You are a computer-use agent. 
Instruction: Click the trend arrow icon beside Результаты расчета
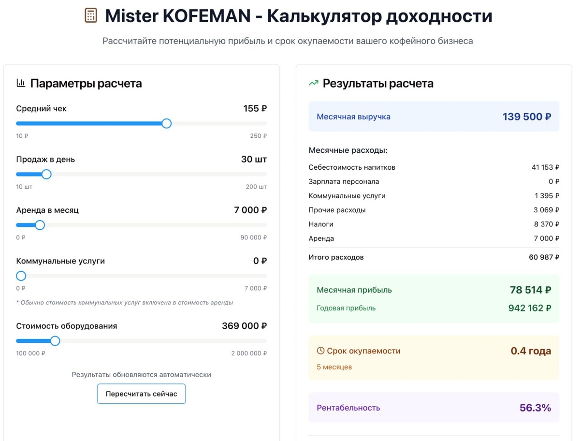[314, 83]
